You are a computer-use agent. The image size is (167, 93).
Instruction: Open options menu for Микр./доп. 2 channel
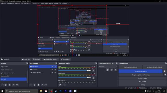tap(94, 78)
